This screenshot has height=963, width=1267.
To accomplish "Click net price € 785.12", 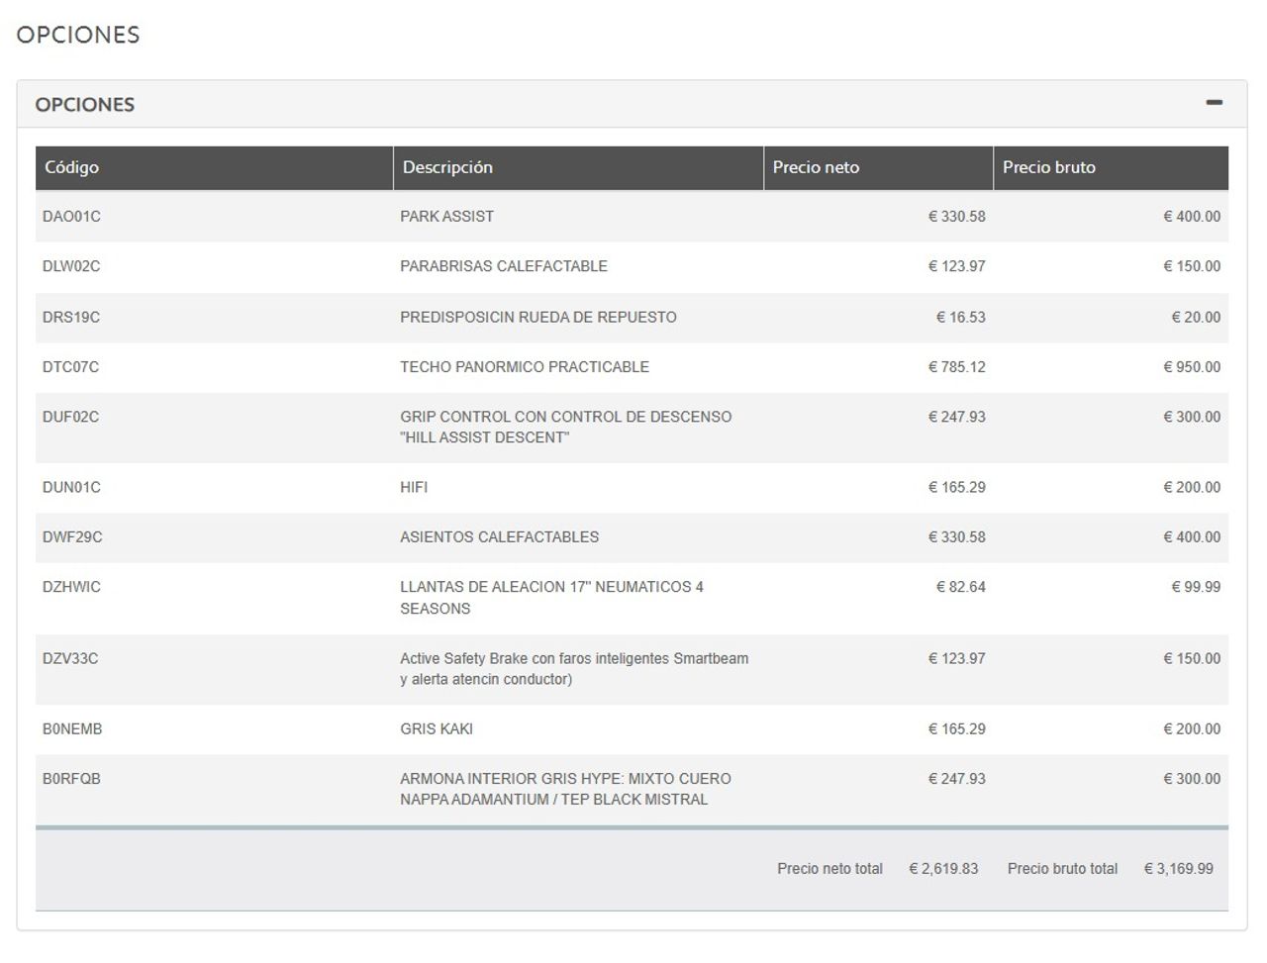I will click(x=957, y=367).
